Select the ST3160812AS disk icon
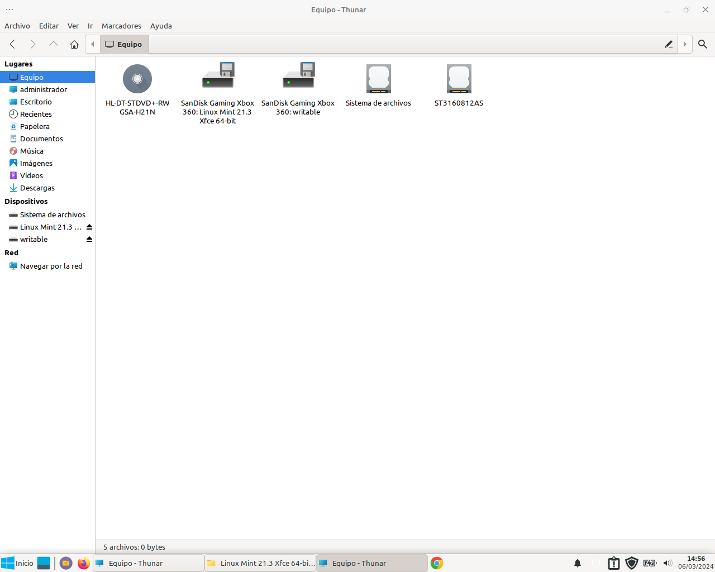The height and width of the screenshot is (572, 715). click(x=459, y=79)
